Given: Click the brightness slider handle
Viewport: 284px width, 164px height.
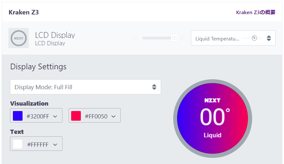Looking at the screenshot, I should click(175, 38).
